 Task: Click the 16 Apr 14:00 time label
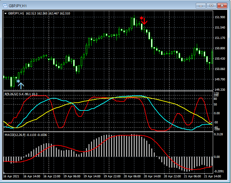click(x=32, y=176)
